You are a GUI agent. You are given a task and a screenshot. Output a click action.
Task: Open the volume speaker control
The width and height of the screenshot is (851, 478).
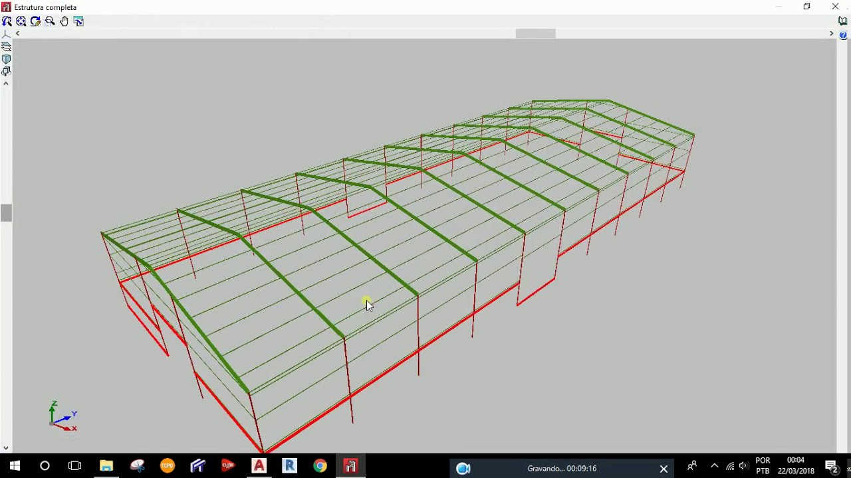(x=744, y=466)
